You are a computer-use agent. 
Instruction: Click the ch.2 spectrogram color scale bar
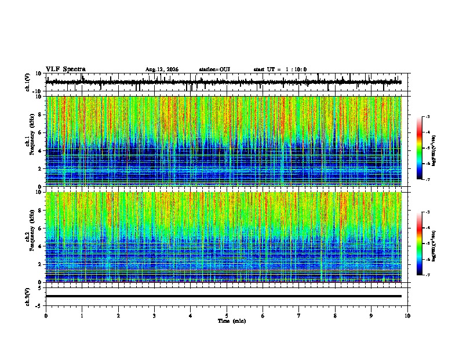(x=420, y=244)
